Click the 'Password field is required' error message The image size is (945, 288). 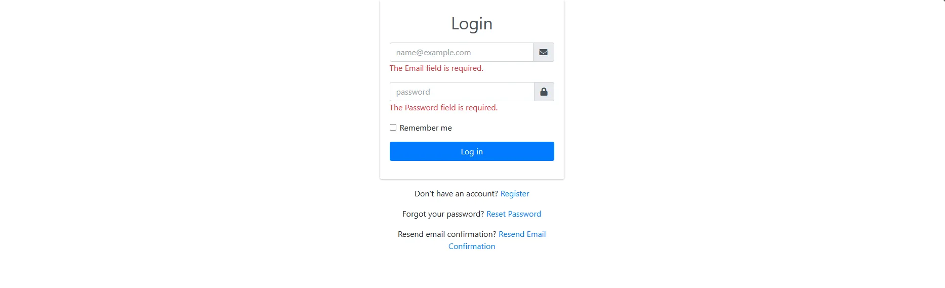[x=443, y=108]
